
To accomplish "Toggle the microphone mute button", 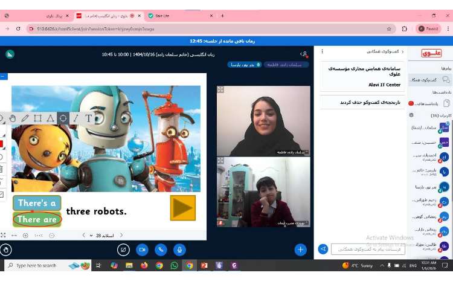I will click(x=179, y=250).
